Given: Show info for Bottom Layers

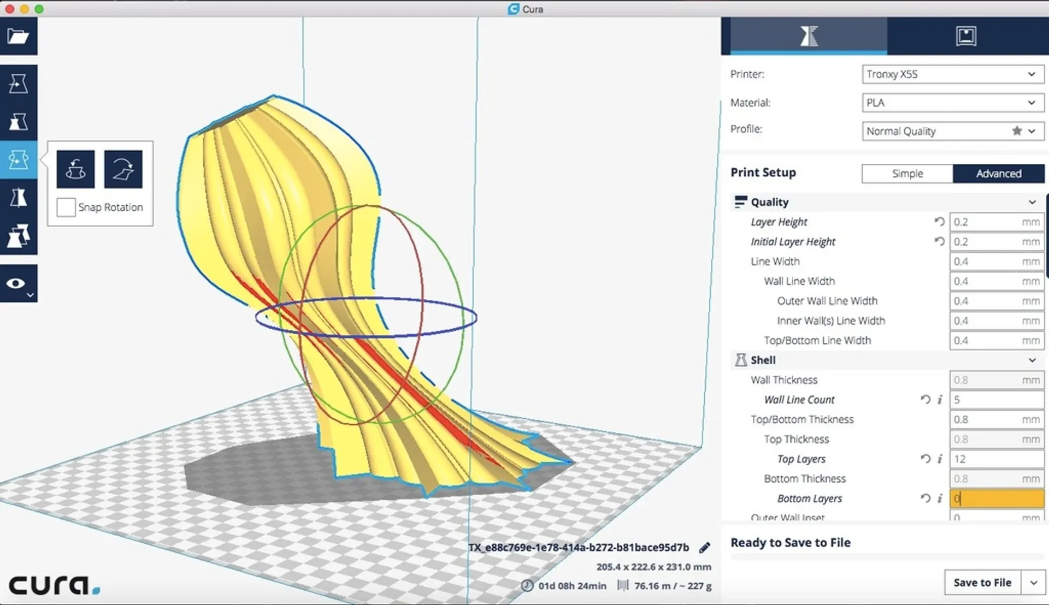Looking at the screenshot, I should (x=940, y=499).
